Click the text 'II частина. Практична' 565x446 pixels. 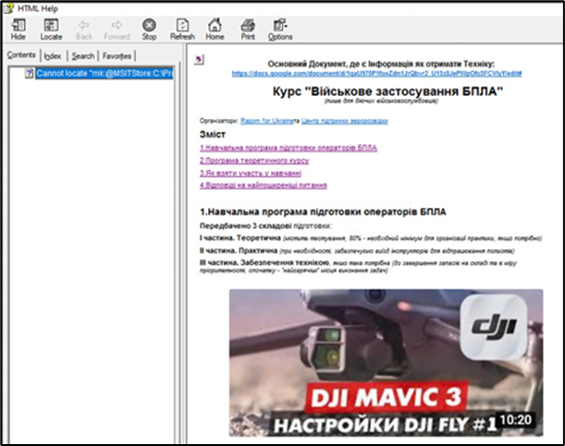tap(239, 250)
